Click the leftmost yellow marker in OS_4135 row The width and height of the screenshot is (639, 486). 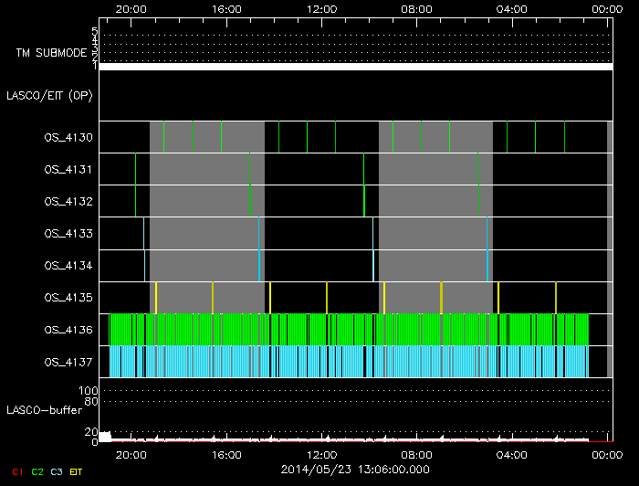point(156,298)
